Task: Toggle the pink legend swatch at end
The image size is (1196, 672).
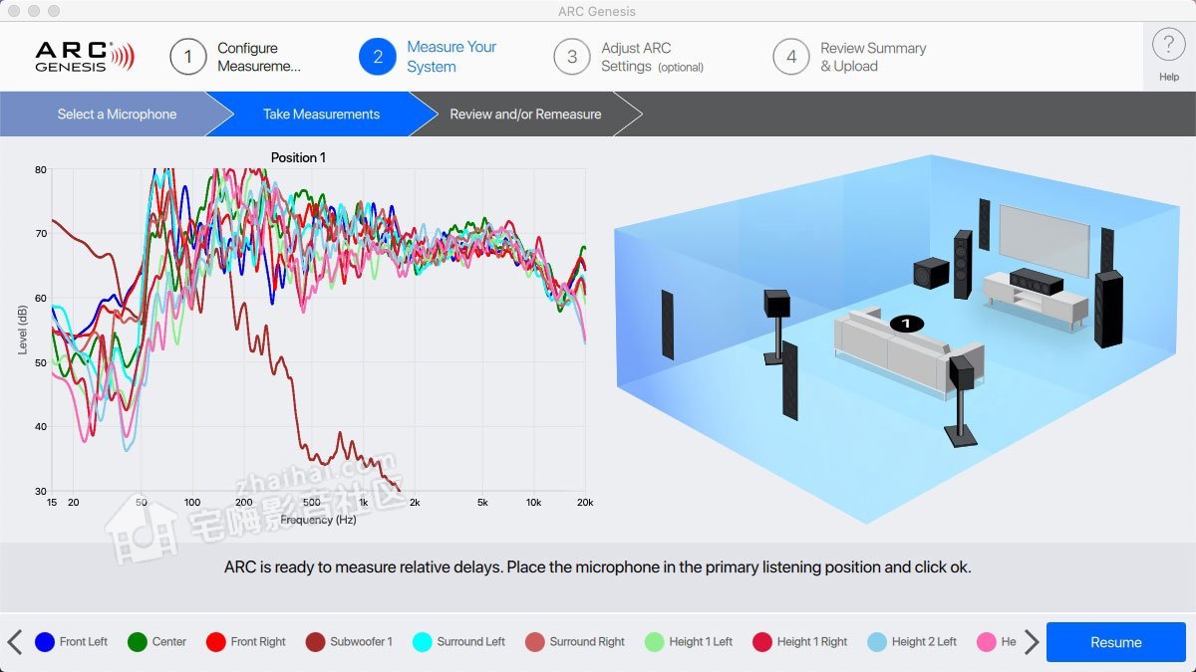Action: pyautogui.click(x=987, y=642)
